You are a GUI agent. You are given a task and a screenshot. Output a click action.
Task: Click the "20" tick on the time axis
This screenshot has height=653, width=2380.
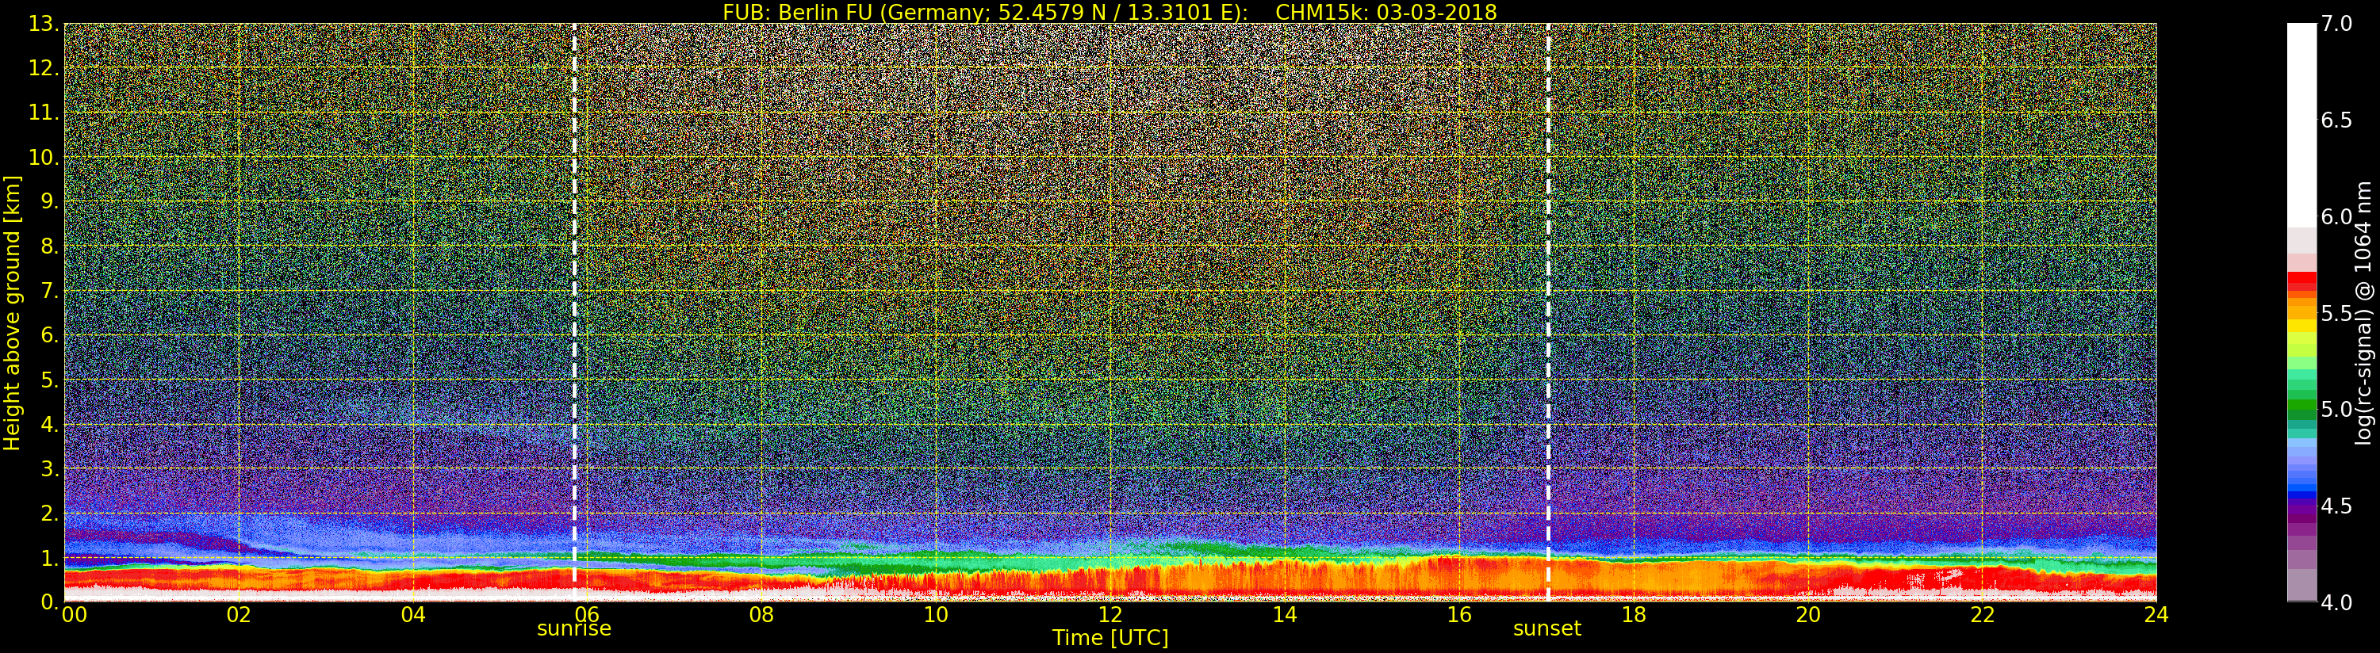(1808, 614)
